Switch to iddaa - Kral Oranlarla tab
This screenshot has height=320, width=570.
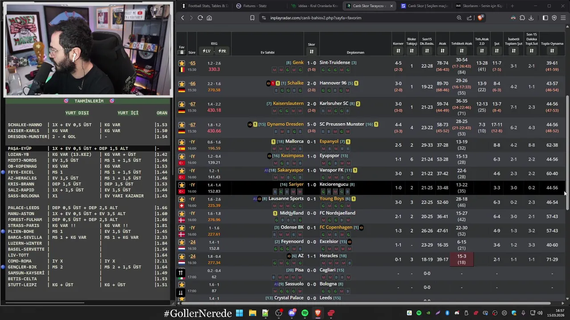click(x=314, y=6)
